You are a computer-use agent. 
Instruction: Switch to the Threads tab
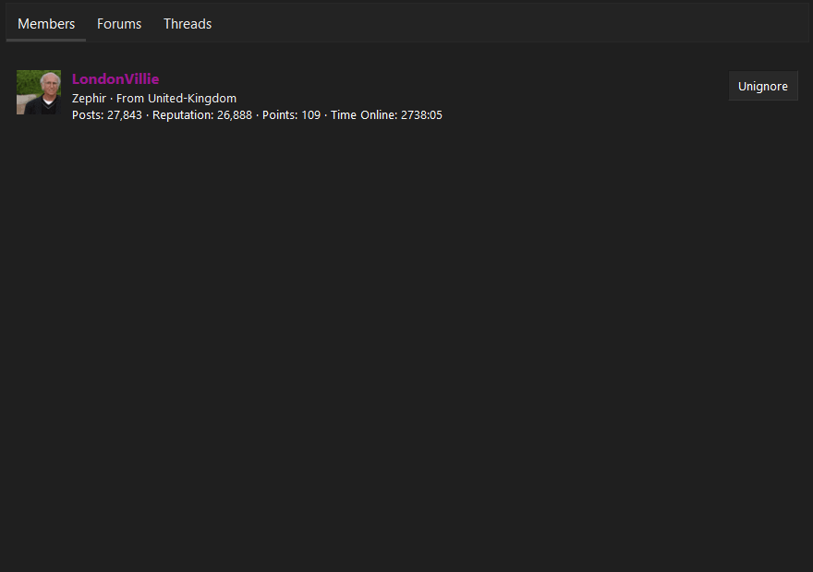[187, 24]
